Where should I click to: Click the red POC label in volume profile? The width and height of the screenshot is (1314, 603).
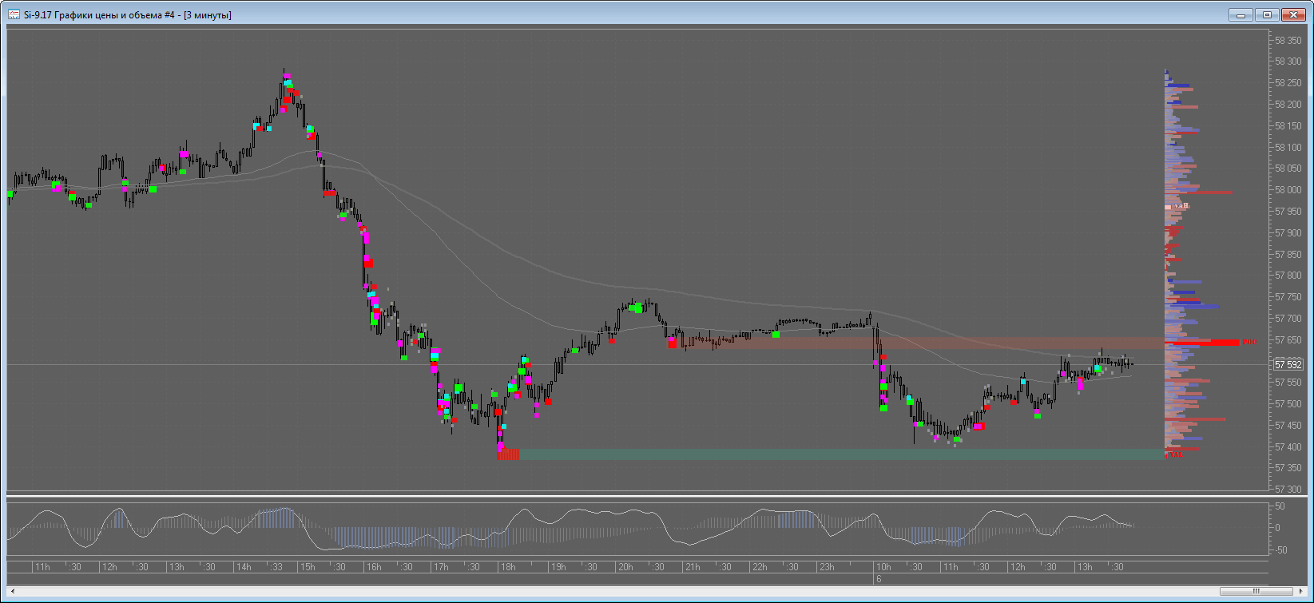[1251, 343]
